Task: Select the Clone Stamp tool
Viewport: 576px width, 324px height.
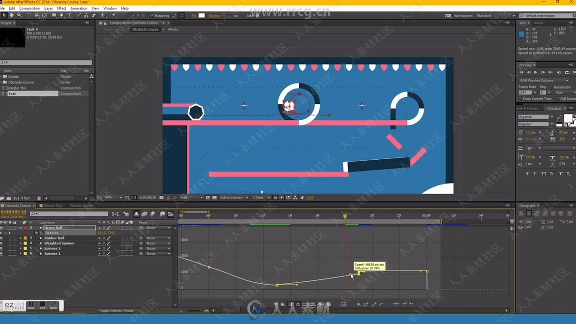Action: click(x=86, y=15)
